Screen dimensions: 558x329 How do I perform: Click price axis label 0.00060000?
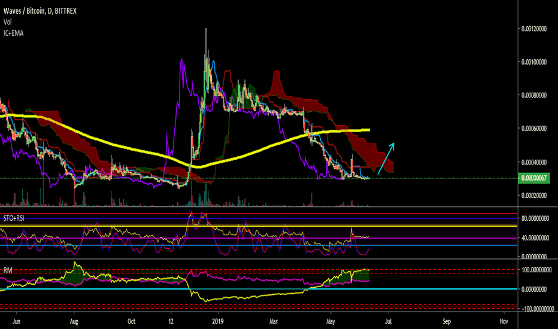(x=534, y=129)
